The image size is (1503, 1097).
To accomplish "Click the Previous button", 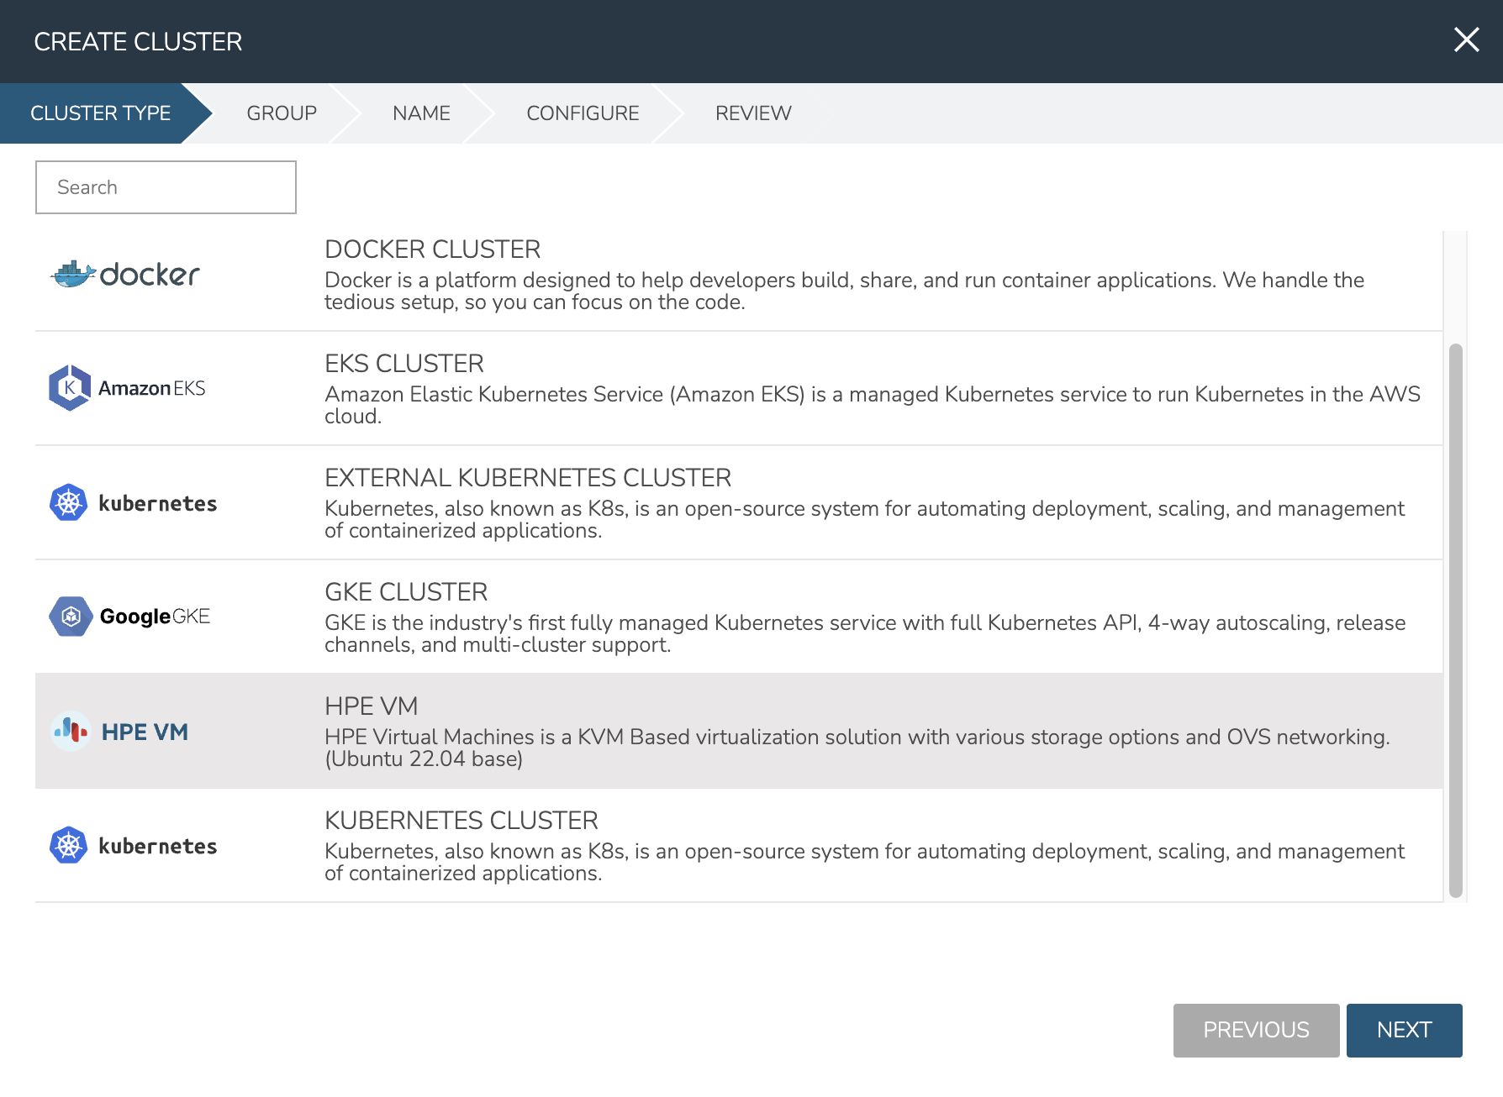I will pos(1256,1030).
